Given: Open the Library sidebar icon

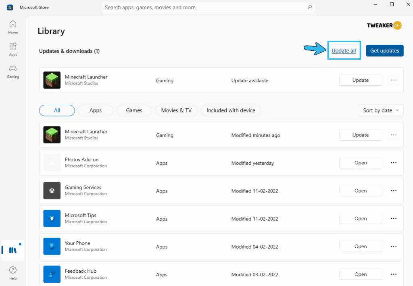Looking at the screenshot, I should tap(13, 250).
